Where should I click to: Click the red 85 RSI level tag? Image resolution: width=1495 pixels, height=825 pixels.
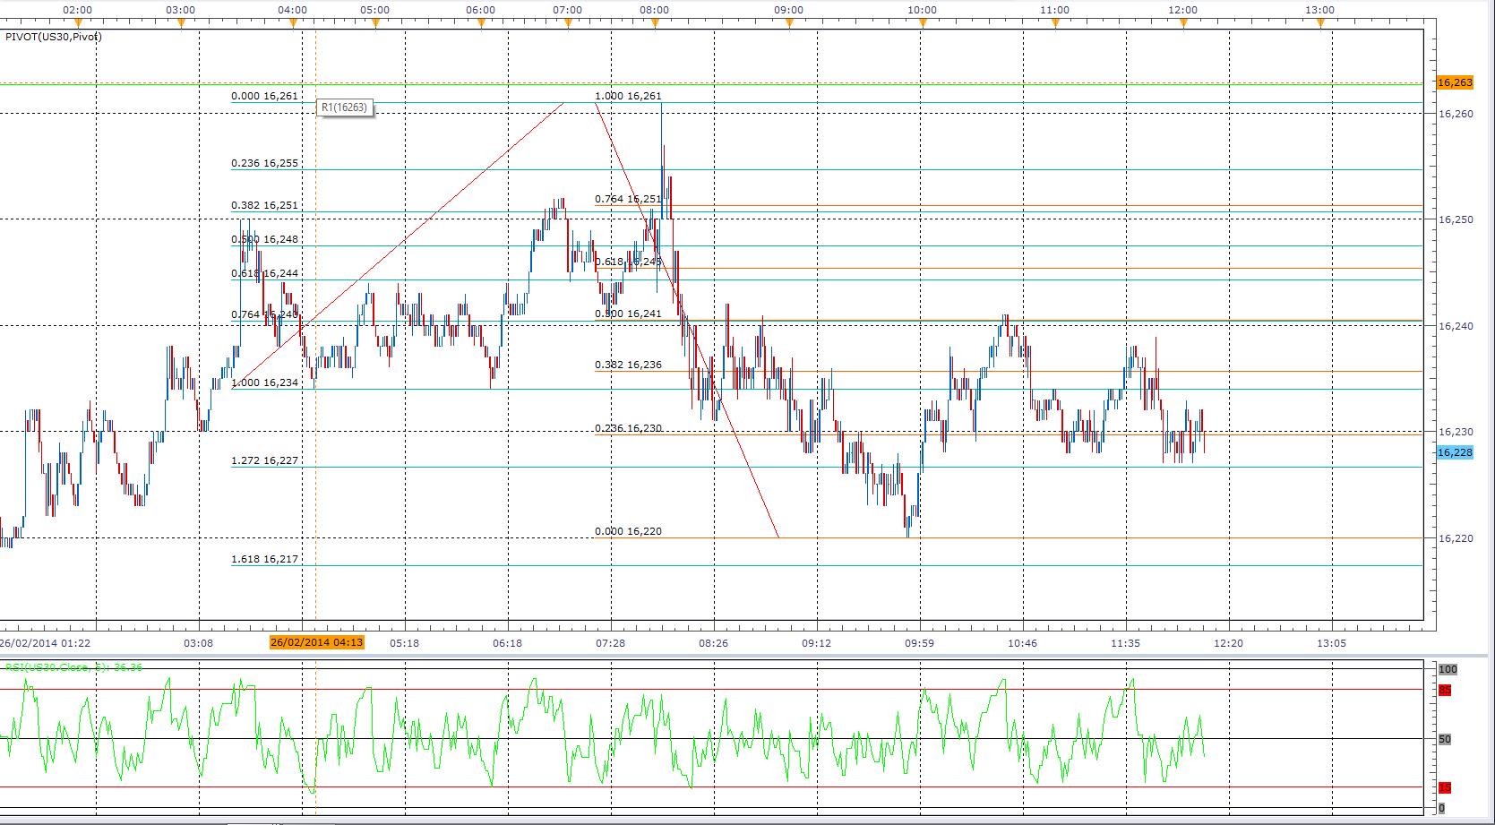[x=1444, y=690]
